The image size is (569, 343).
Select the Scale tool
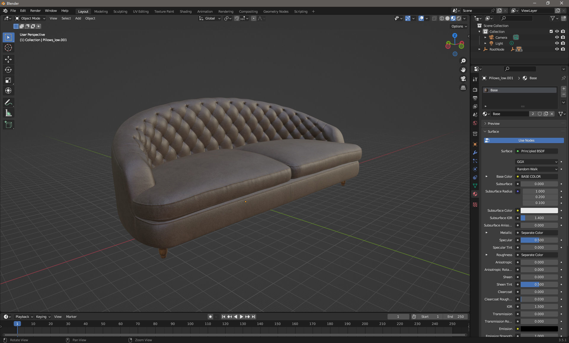tap(8, 80)
